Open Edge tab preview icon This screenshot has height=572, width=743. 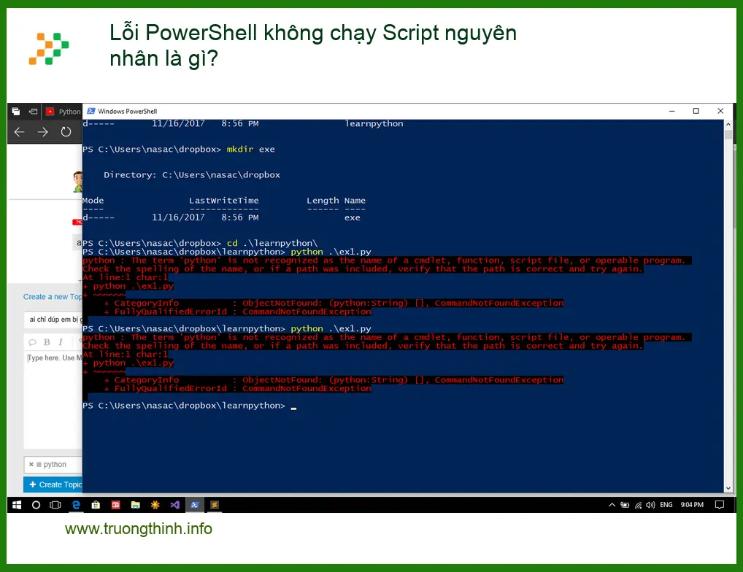click(15, 112)
